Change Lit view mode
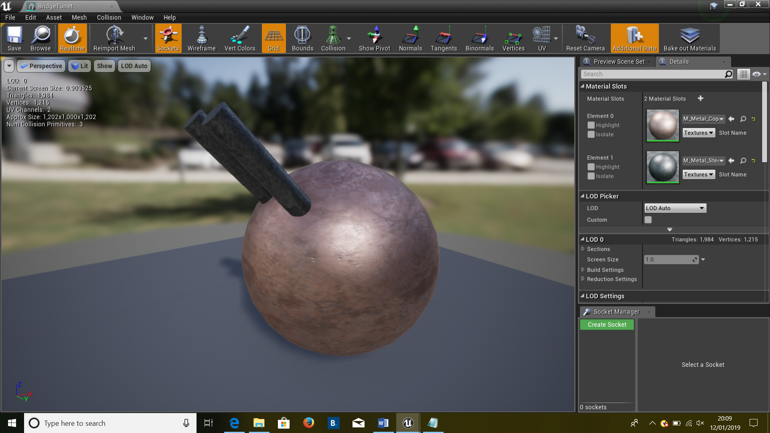This screenshot has height=433, width=770. (x=79, y=66)
